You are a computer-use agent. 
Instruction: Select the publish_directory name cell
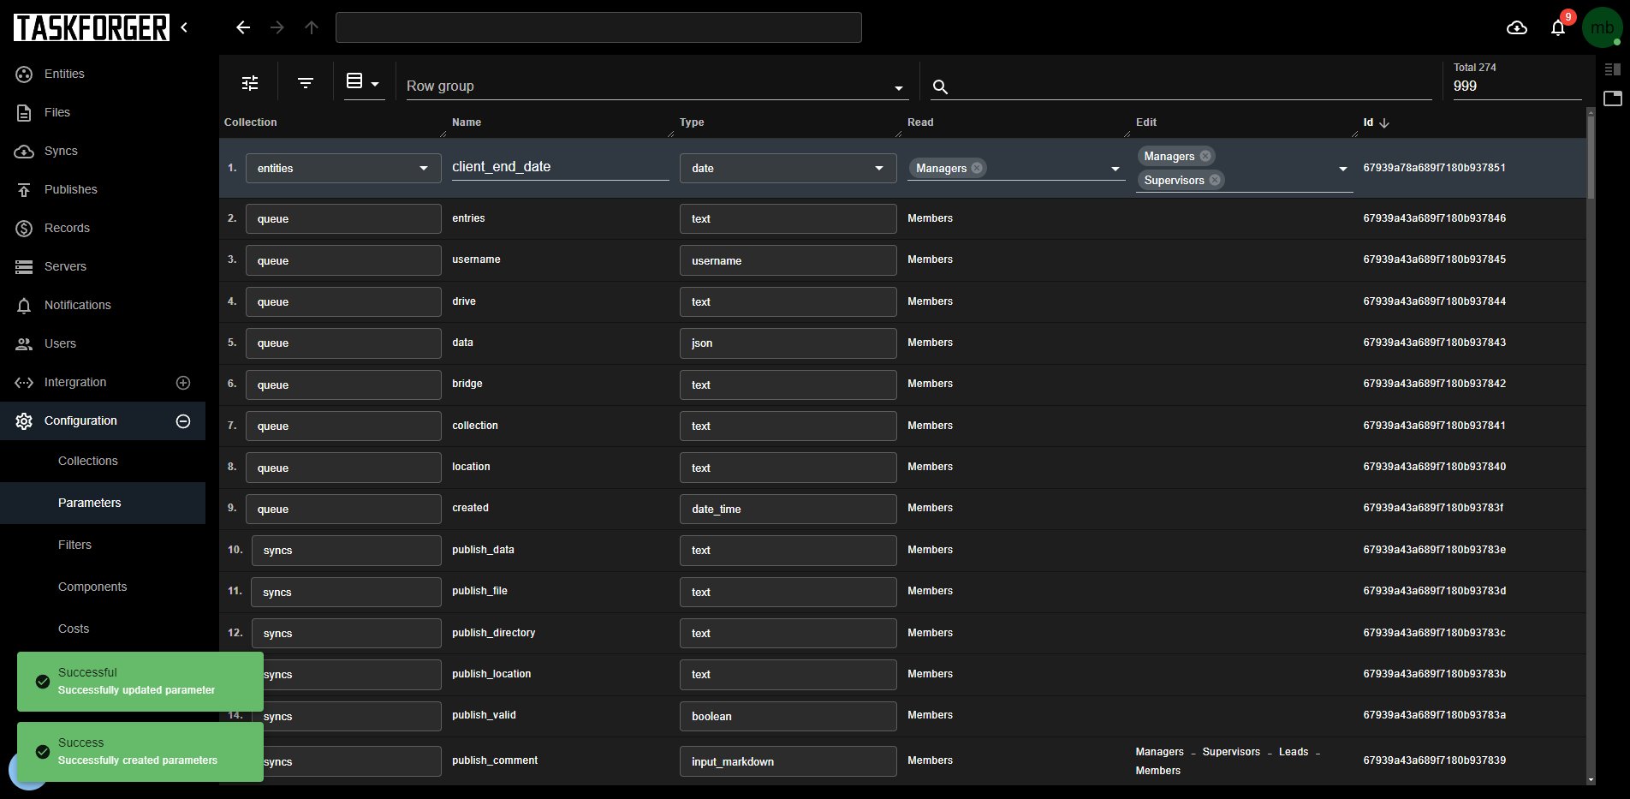(493, 633)
